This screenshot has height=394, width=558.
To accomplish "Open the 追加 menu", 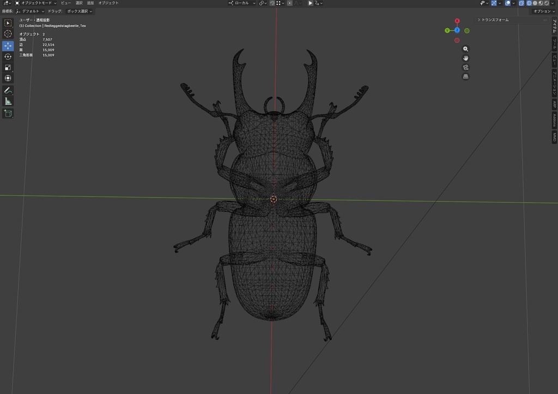I will point(90,3).
